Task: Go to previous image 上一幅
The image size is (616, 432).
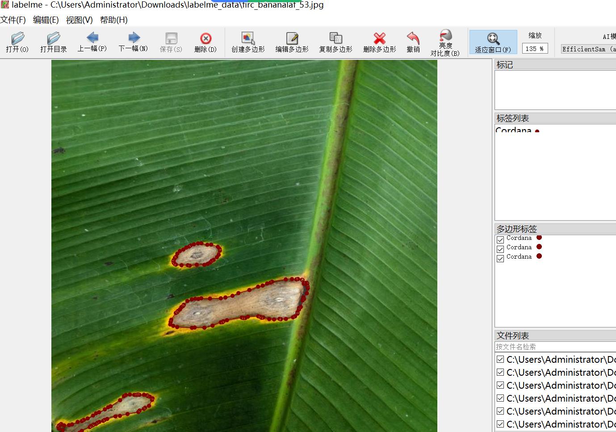Action: tap(92, 42)
